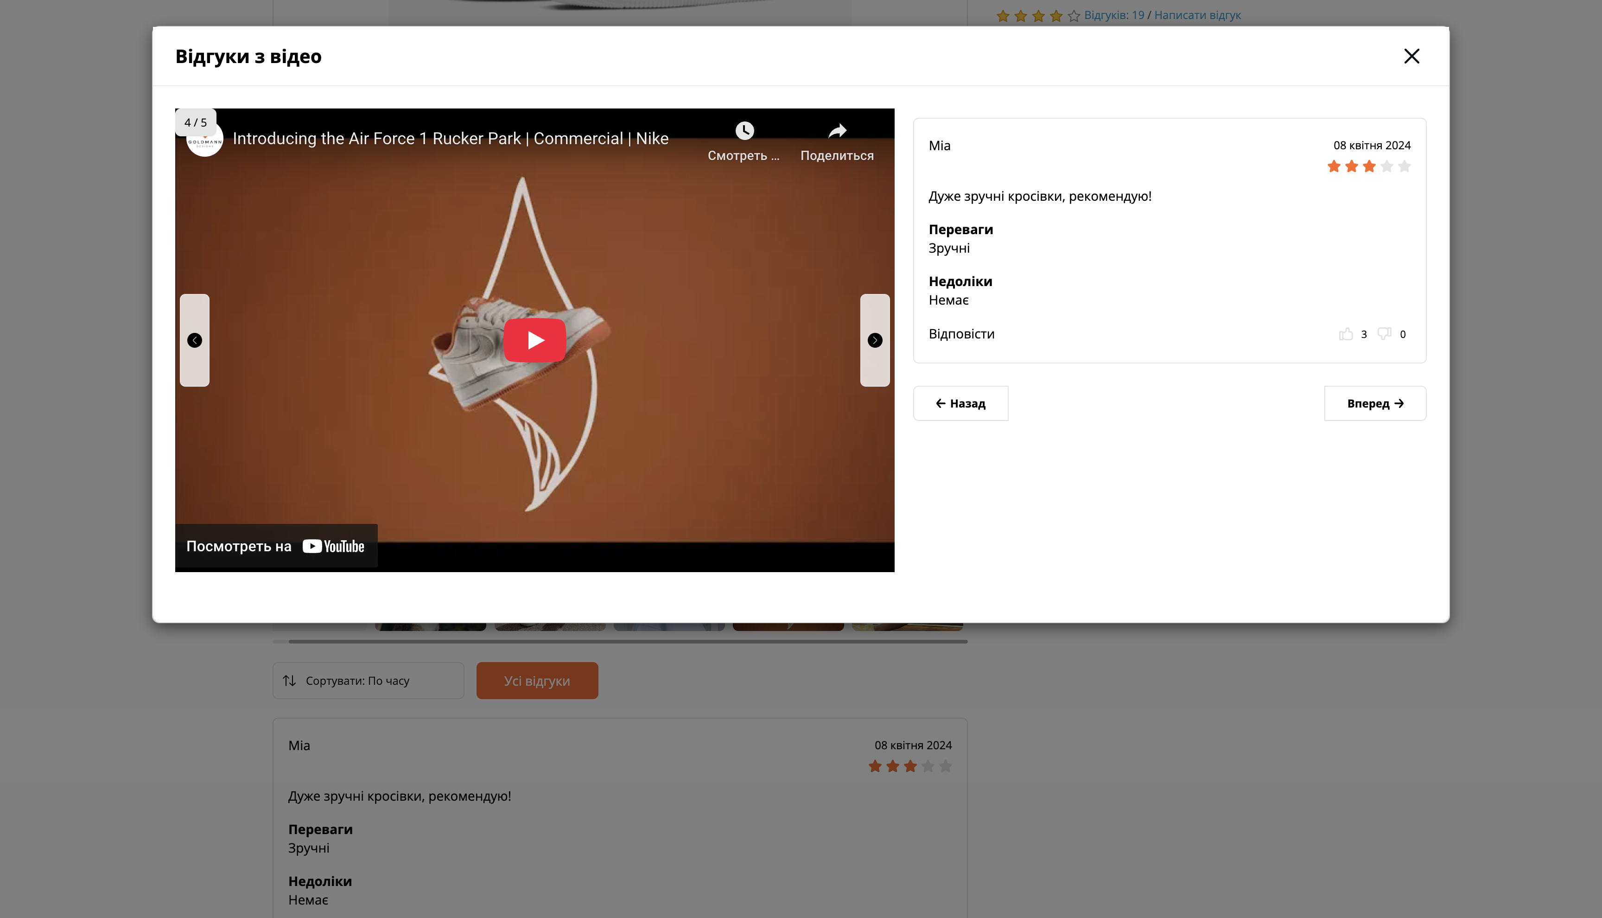Click the Відповісти link under the review
Screen dimensions: 1602x918
(962, 333)
